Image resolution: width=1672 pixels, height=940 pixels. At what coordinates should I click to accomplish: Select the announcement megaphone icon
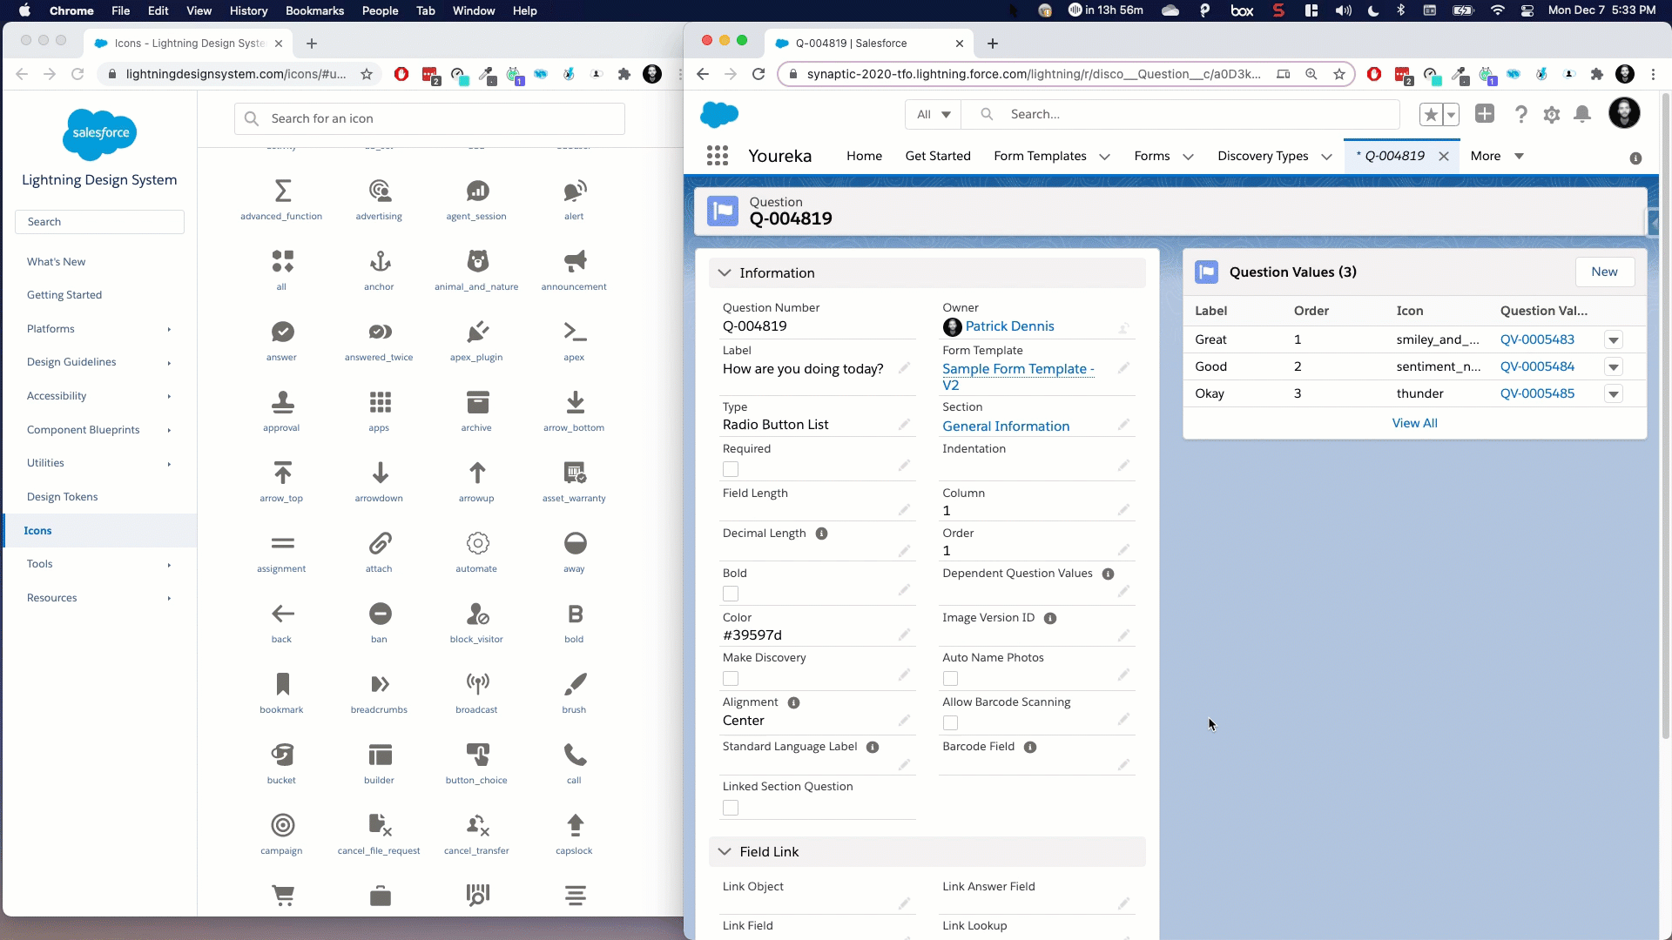tap(575, 261)
